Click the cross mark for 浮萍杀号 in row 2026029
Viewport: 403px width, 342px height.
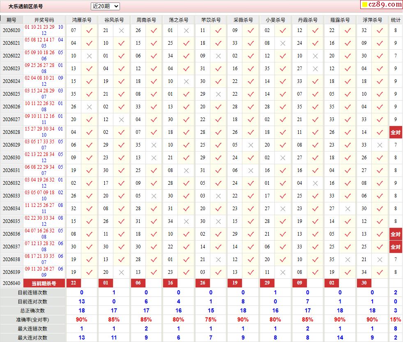coord(380,145)
